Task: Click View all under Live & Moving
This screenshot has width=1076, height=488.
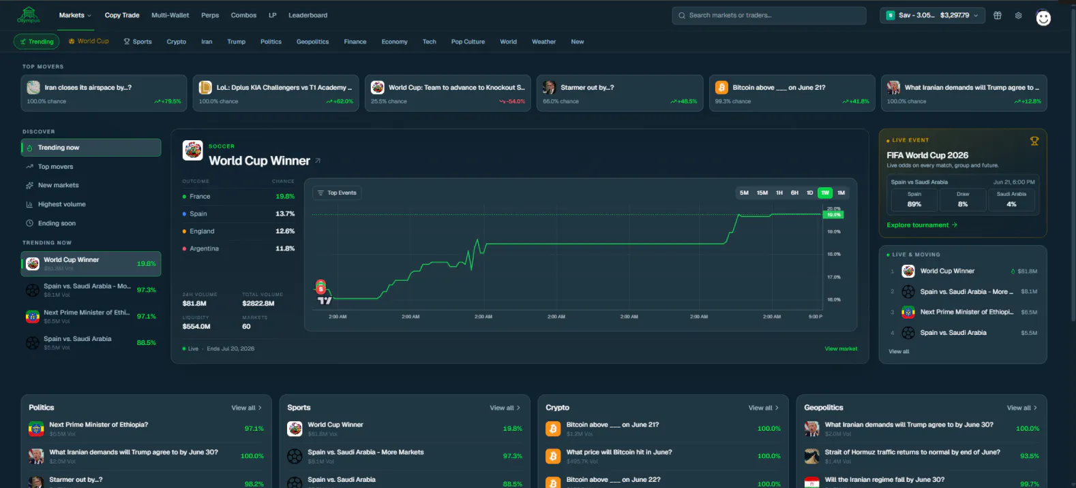Action: tap(899, 352)
